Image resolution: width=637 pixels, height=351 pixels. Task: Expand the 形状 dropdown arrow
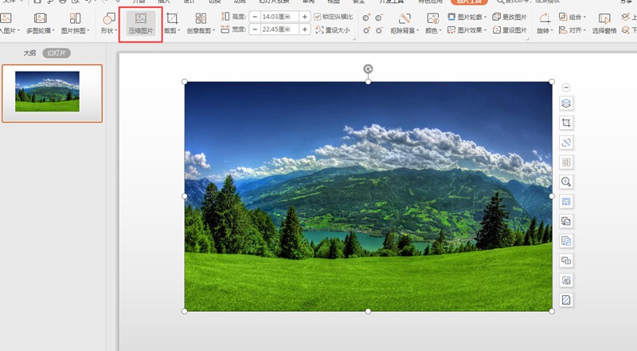tap(115, 31)
